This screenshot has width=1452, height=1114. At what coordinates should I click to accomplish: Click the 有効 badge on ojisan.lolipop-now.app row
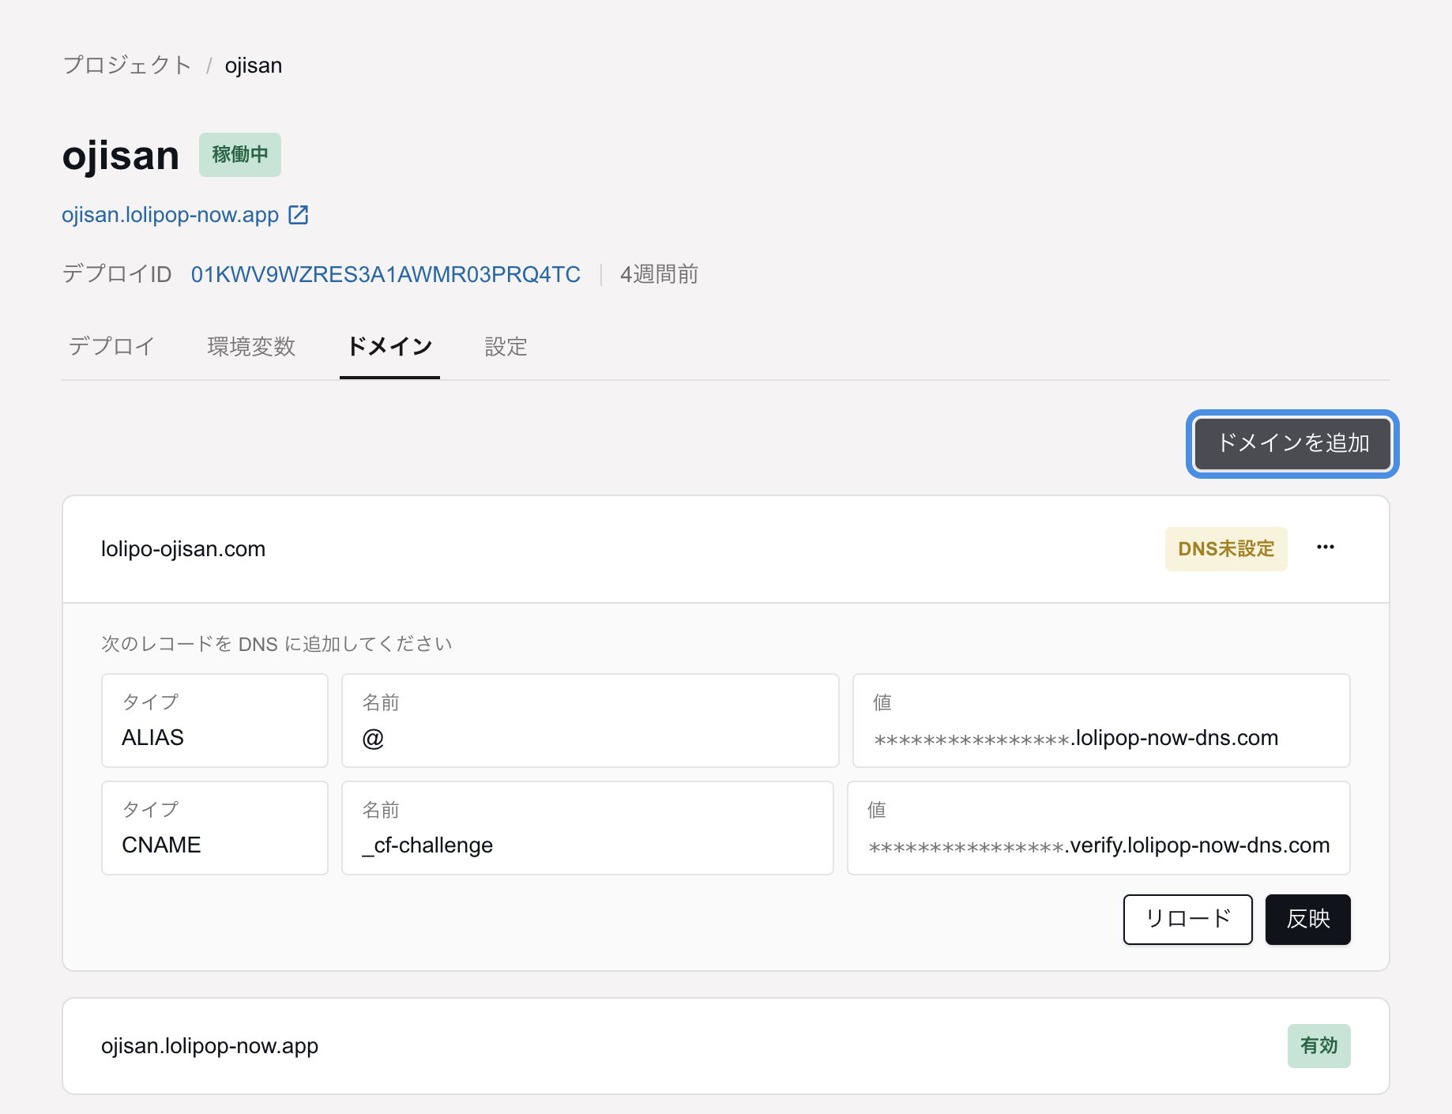1319,1046
